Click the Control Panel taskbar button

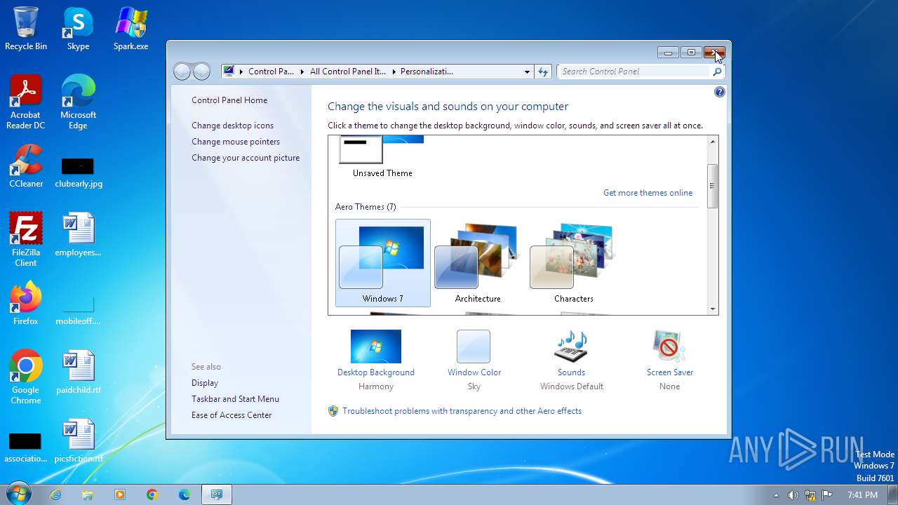[x=217, y=494]
